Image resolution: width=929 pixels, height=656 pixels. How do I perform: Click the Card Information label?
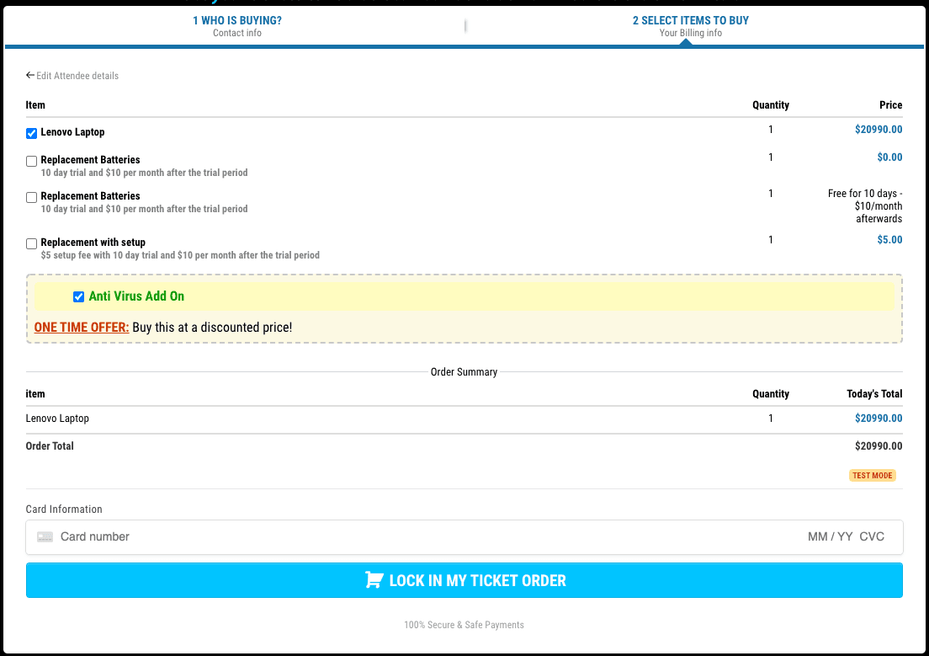point(64,509)
